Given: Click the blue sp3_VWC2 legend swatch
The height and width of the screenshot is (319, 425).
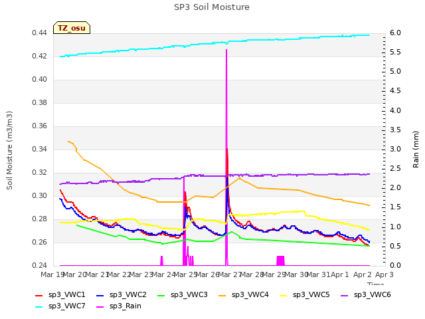Looking at the screenshot, I should [100, 295].
